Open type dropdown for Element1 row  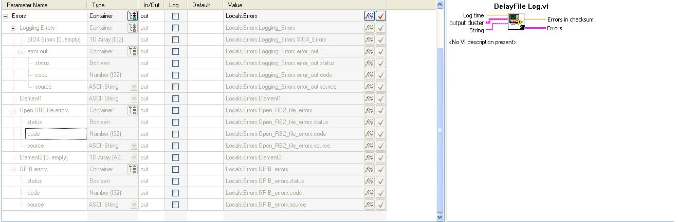pos(134,98)
